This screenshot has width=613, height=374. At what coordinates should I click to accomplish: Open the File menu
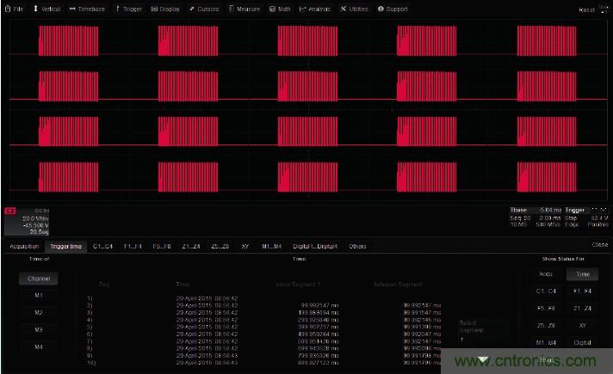[x=14, y=9]
